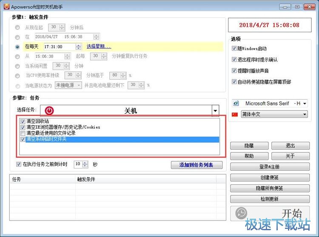Open the Microsoft Sans Serif font dropdown
Viewport: 319px width, 237px height.
(305, 103)
